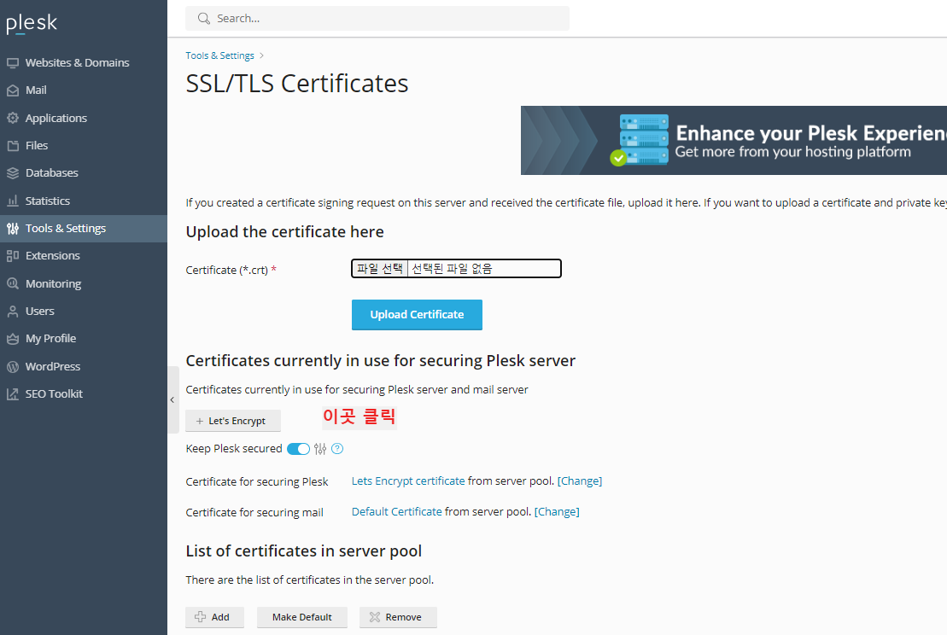The height and width of the screenshot is (635, 947).
Task: Click the plus icon on Let's Encrypt
Action: point(200,422)
